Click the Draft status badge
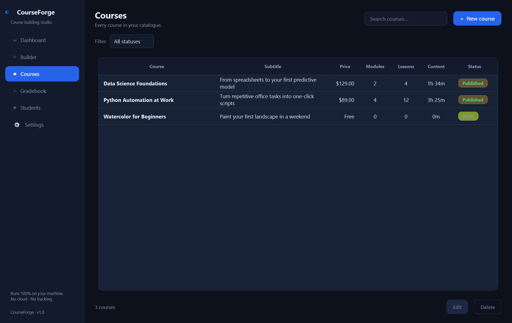This screenshot has height=323, width=512. (x=468, y=116)
